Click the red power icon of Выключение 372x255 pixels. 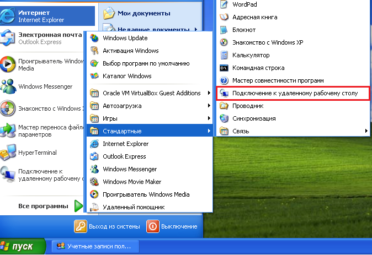click(153, 226)
